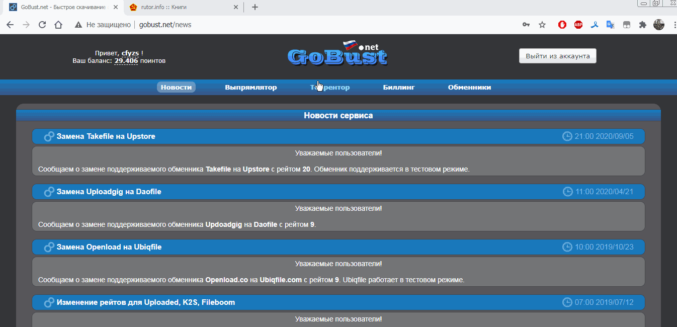The height and width of the screenshot is (327, 677).
Task: Open headline 'Замена Uploadgig на Daofile'
Action: pos(109,192)
